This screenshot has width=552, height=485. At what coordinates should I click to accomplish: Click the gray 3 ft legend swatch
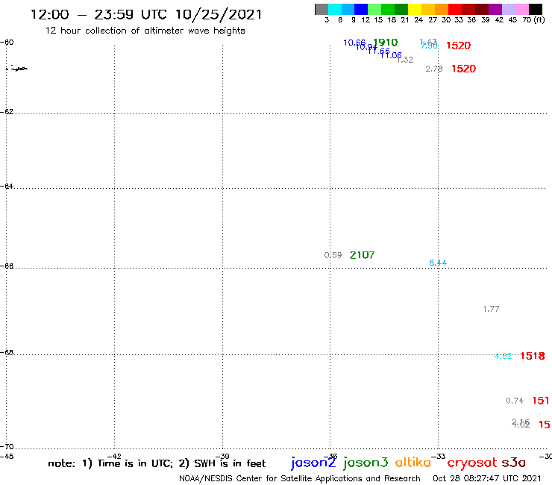click(322, 9)
